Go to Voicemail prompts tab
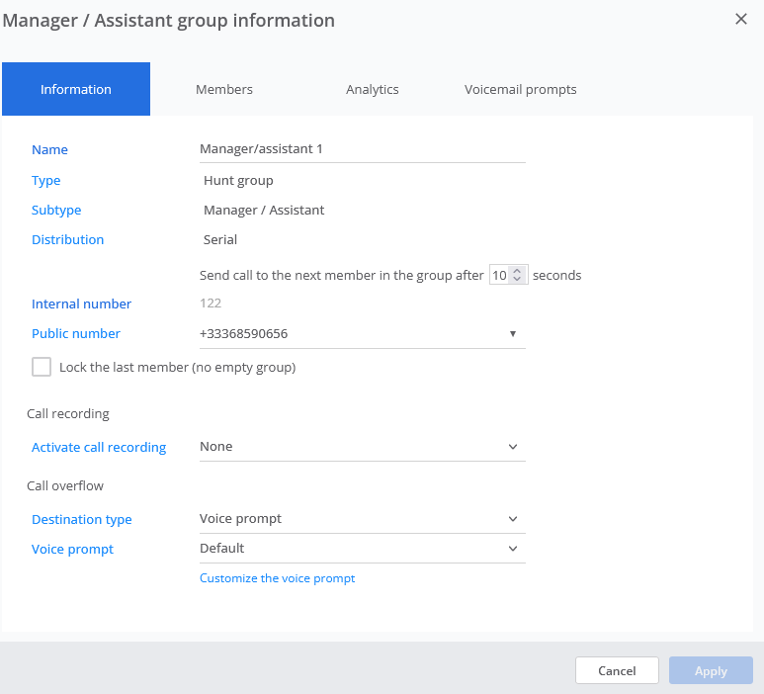The width and height of the screenshot is (764, 694). 521,89
